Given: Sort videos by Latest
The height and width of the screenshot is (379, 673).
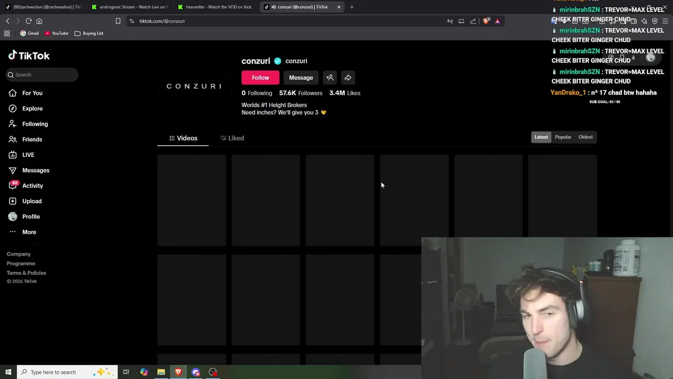Looking at the screenshot, I should click(541, 137).
